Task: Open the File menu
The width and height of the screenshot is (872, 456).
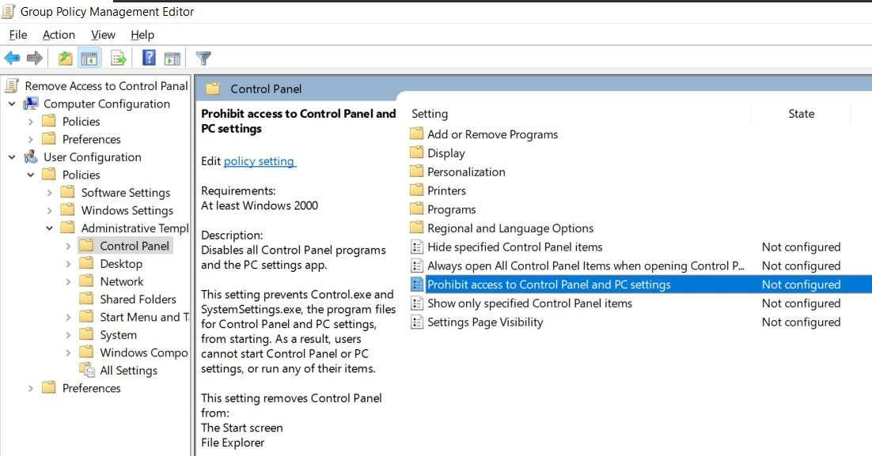Action: point(17,35)
